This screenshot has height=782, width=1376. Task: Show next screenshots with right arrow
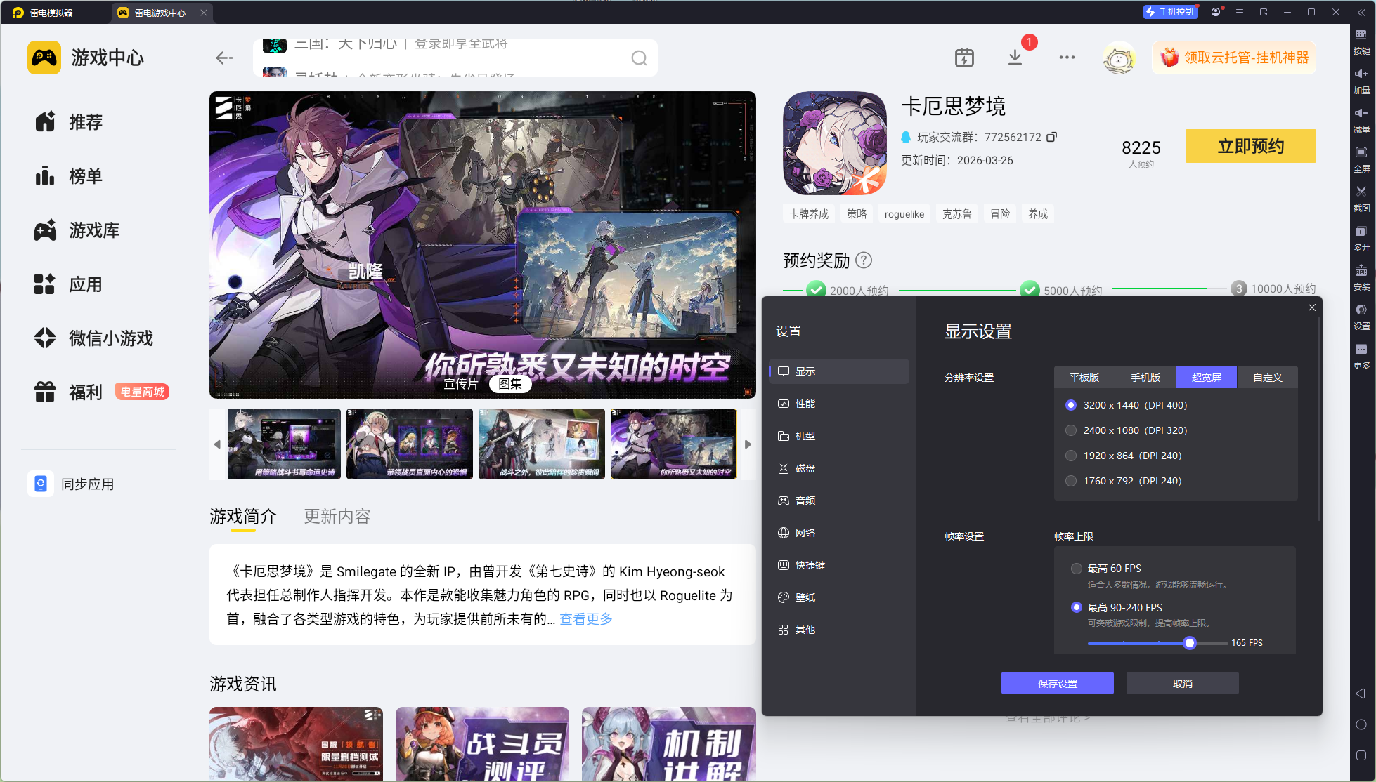point(748,444)
